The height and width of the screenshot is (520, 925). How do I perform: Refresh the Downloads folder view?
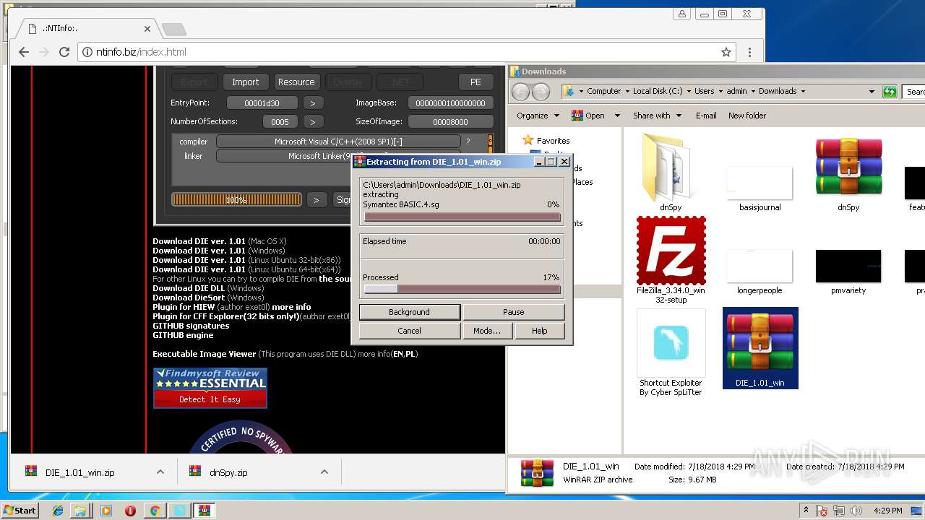[x=890, y=92]
